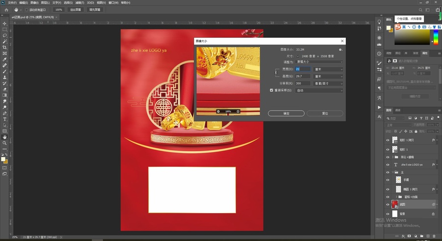
Task: Hide the zhe li xie LOGO ya layer
Action: click(x=387, y=164)
